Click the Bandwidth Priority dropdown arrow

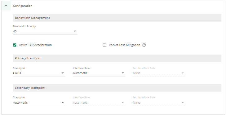(75, 31)
